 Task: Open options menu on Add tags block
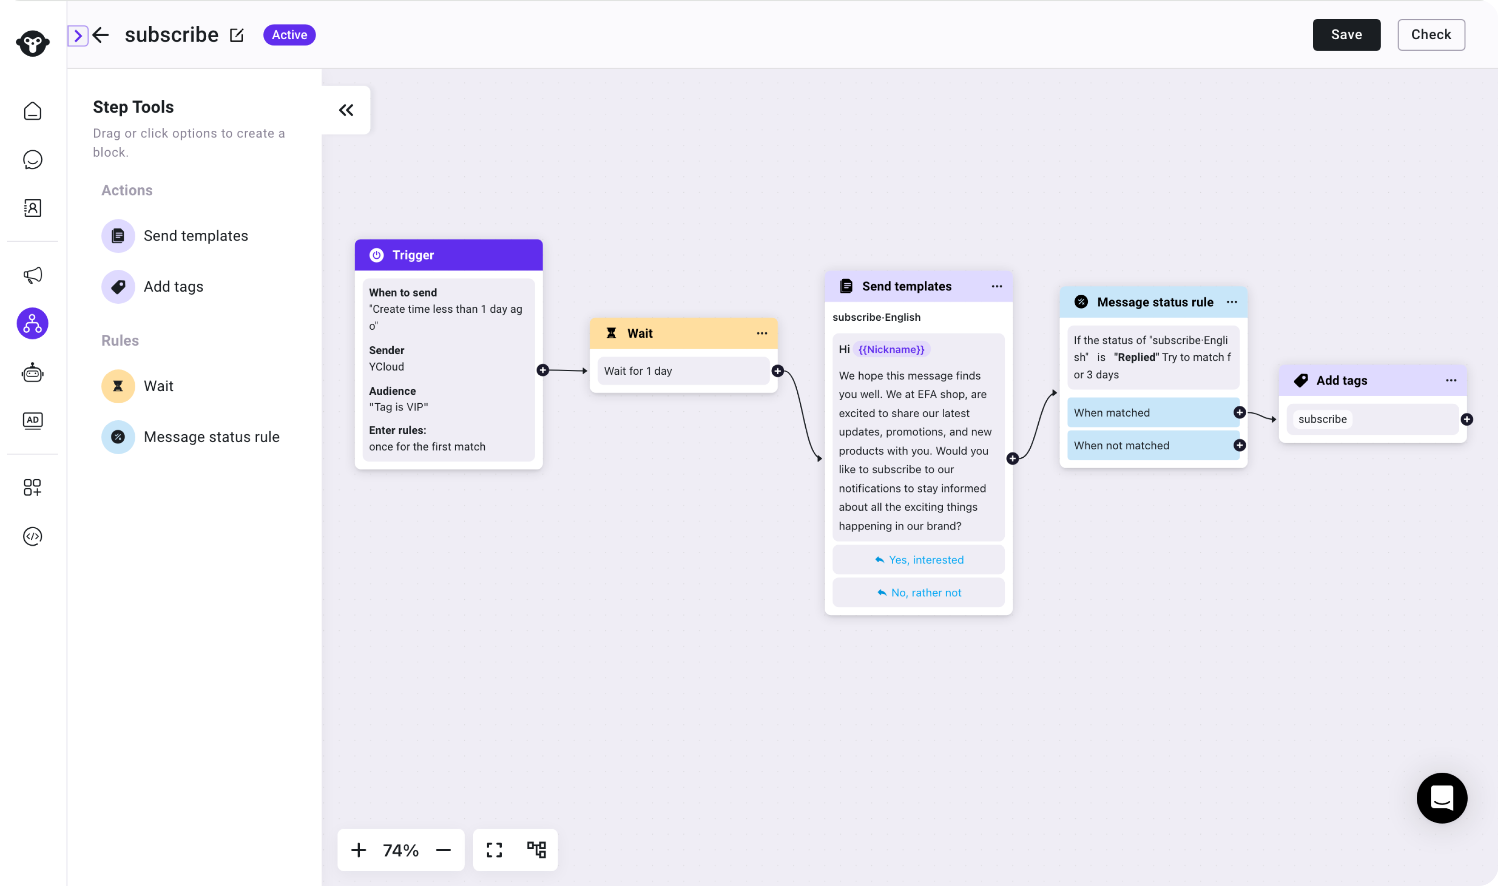click(1452, 380)
